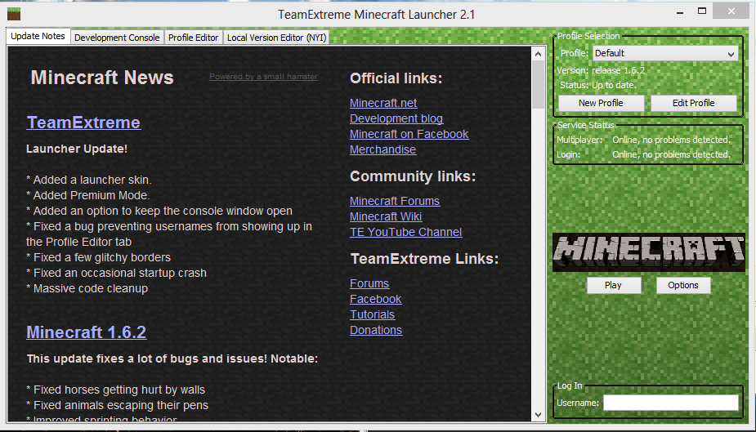Open the Merchandise link

pyautogui.click(x=382, y=149)
